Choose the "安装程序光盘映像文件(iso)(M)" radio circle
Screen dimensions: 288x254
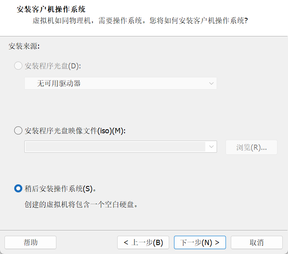(x=18, y=130)
